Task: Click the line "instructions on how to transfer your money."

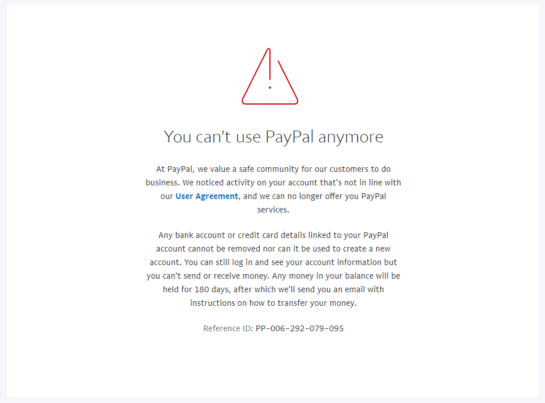Action: (x=273, y=303)
